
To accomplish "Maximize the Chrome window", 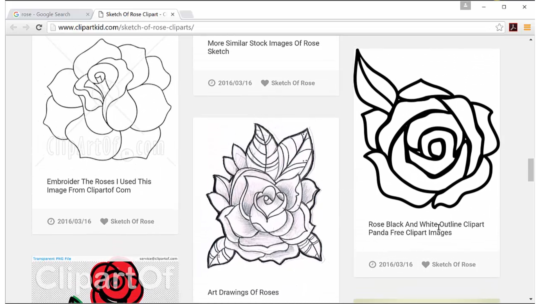I will click(x=504, y=7).
